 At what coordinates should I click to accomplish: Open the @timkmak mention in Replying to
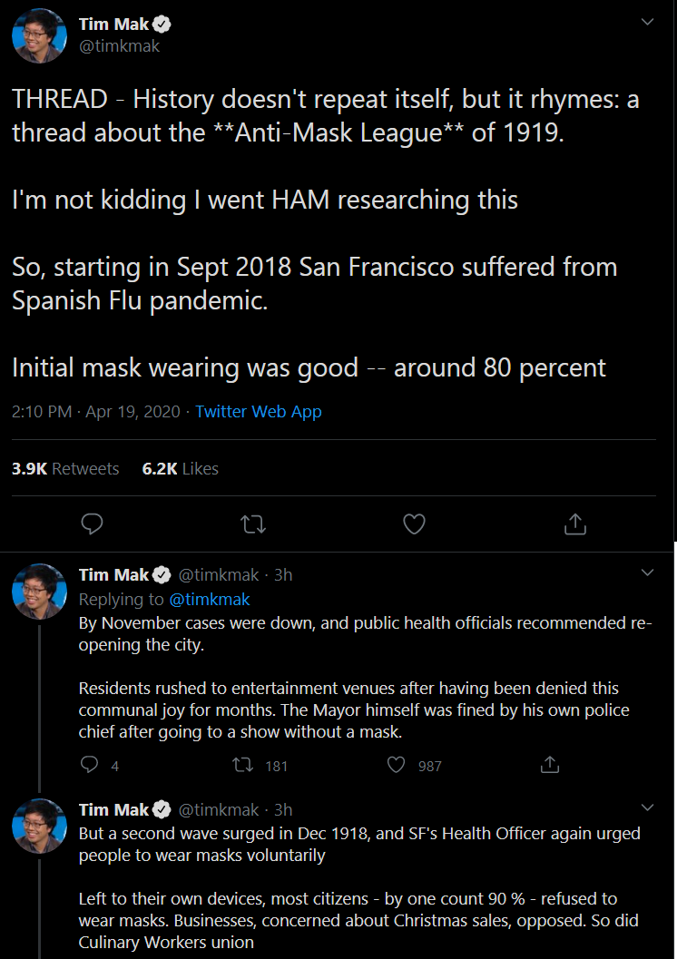pos(210,599)
